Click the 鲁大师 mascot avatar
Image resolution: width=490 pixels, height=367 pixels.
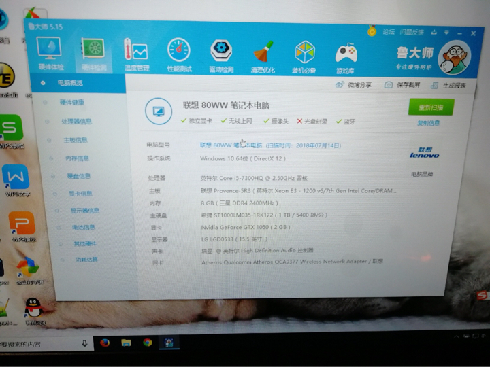click(454, 57)
